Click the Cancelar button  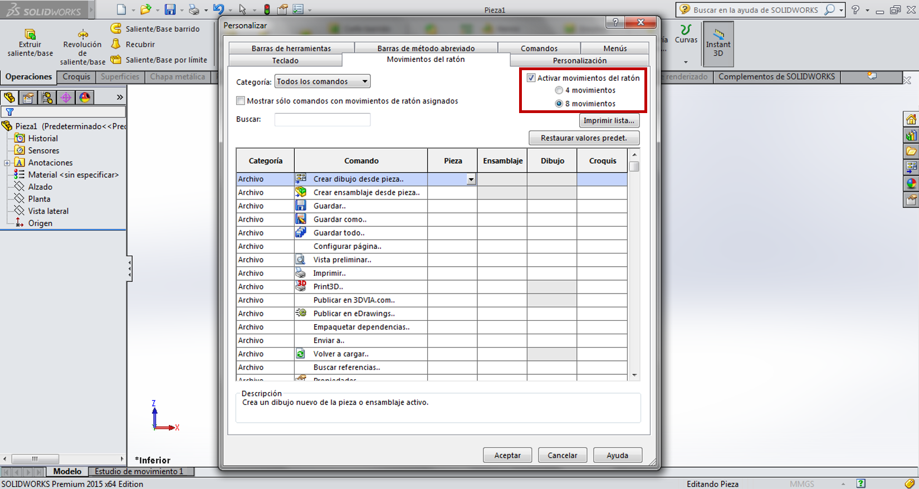[562, 455]
